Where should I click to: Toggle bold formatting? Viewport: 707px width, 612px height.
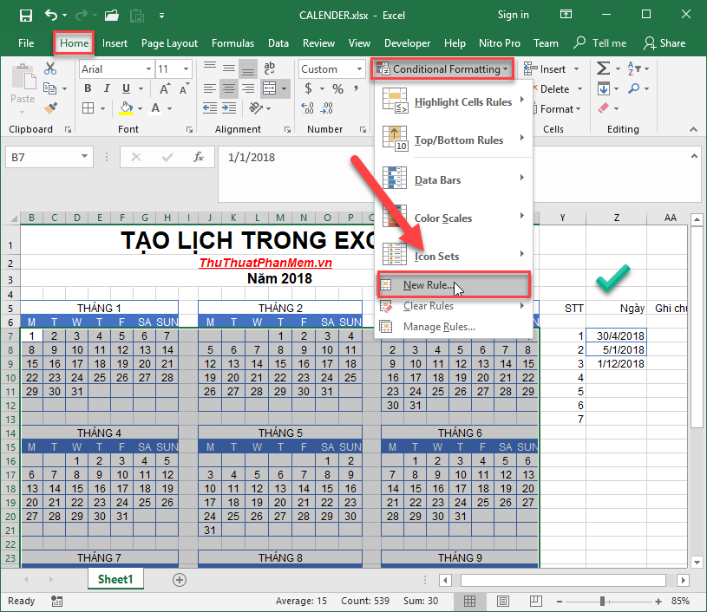[x=87, y=88]
